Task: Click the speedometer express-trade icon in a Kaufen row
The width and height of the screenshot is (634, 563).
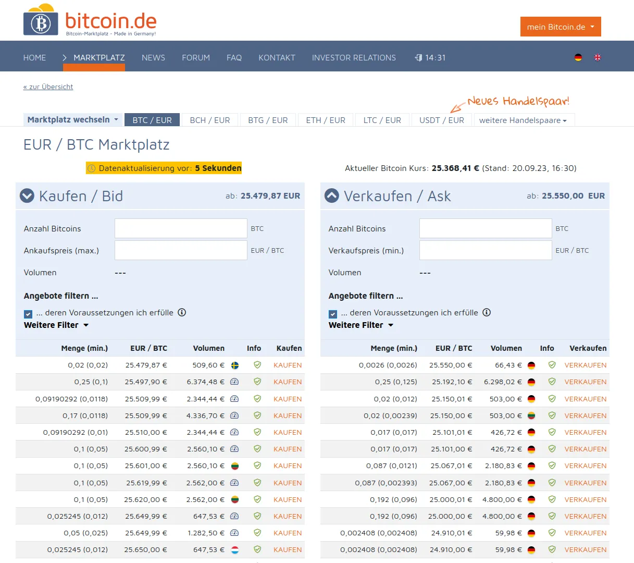Action: click(235, 381)
